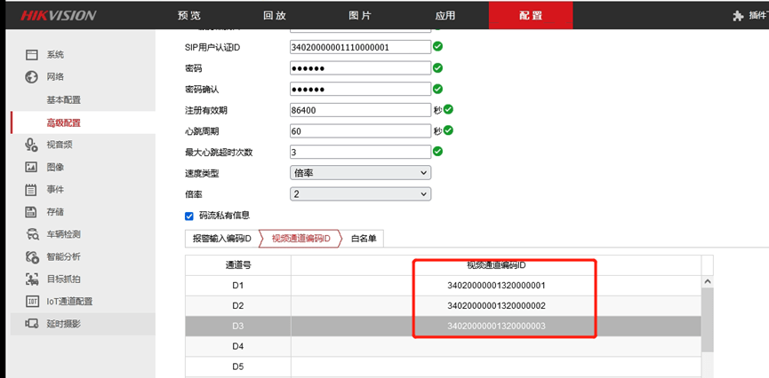Open 视音频 in the sidebar

[x=60, y=145]
